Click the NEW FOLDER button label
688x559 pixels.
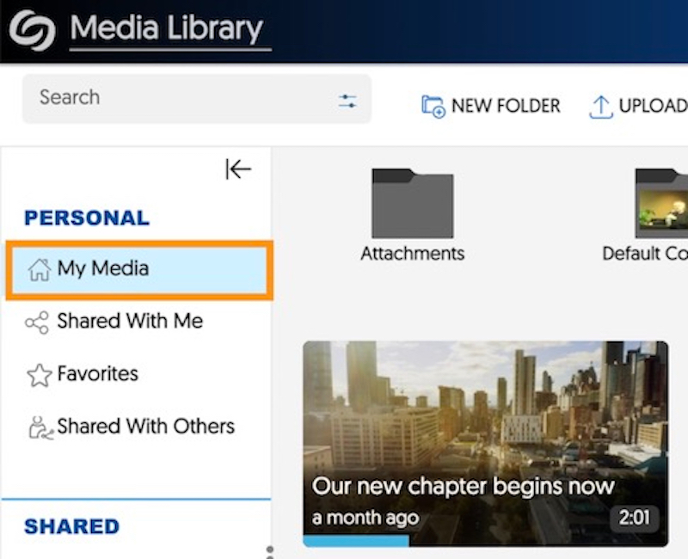(x=505, y=106)
